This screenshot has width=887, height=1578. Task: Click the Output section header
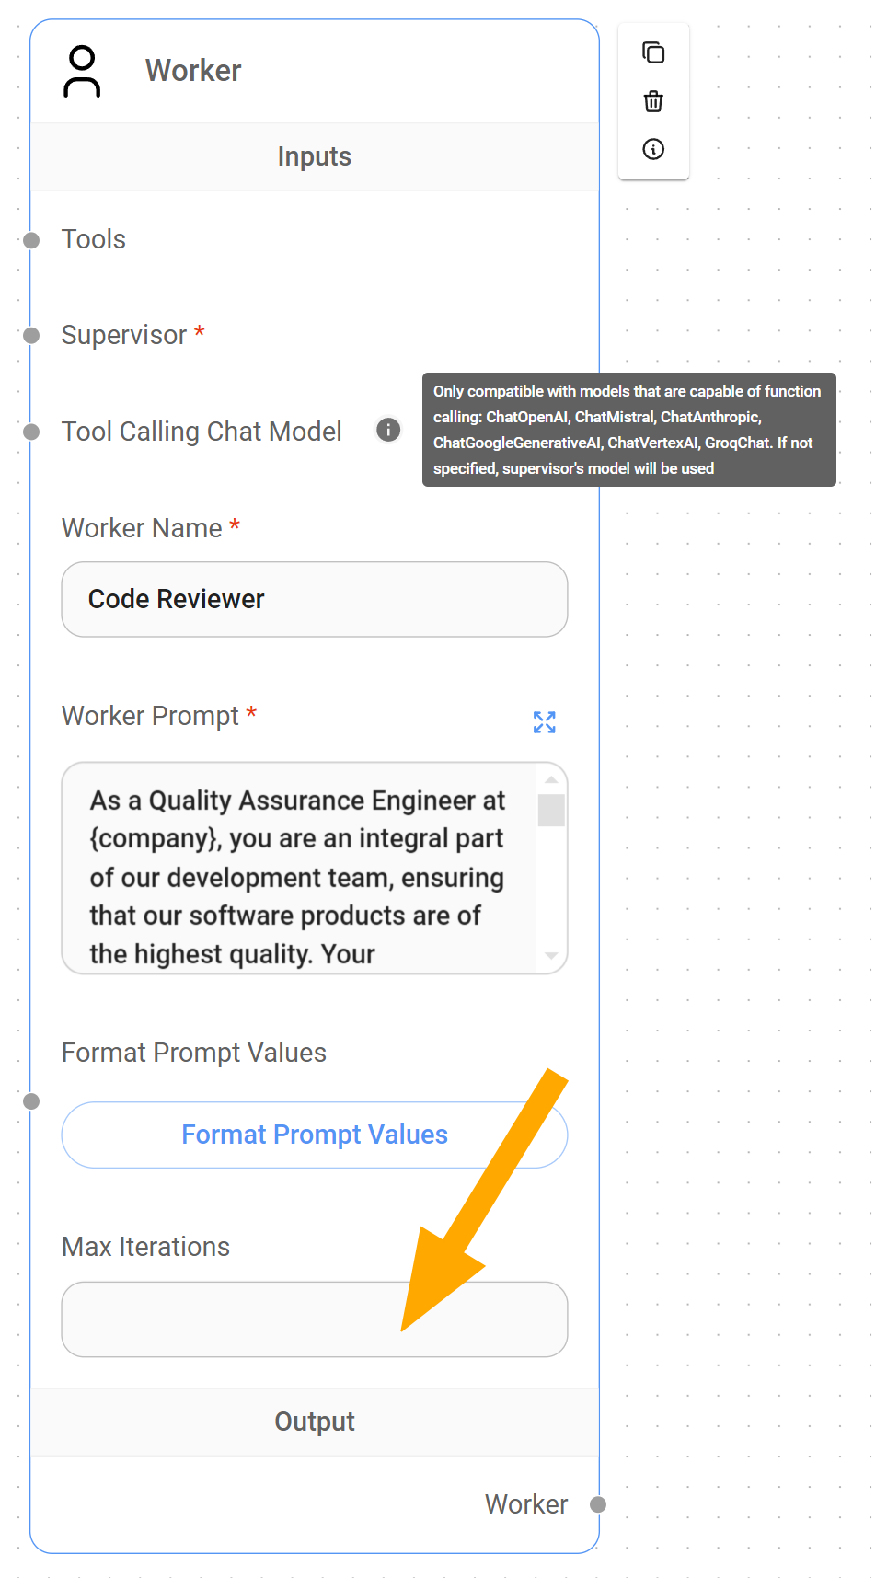(x=314, y=1422)
